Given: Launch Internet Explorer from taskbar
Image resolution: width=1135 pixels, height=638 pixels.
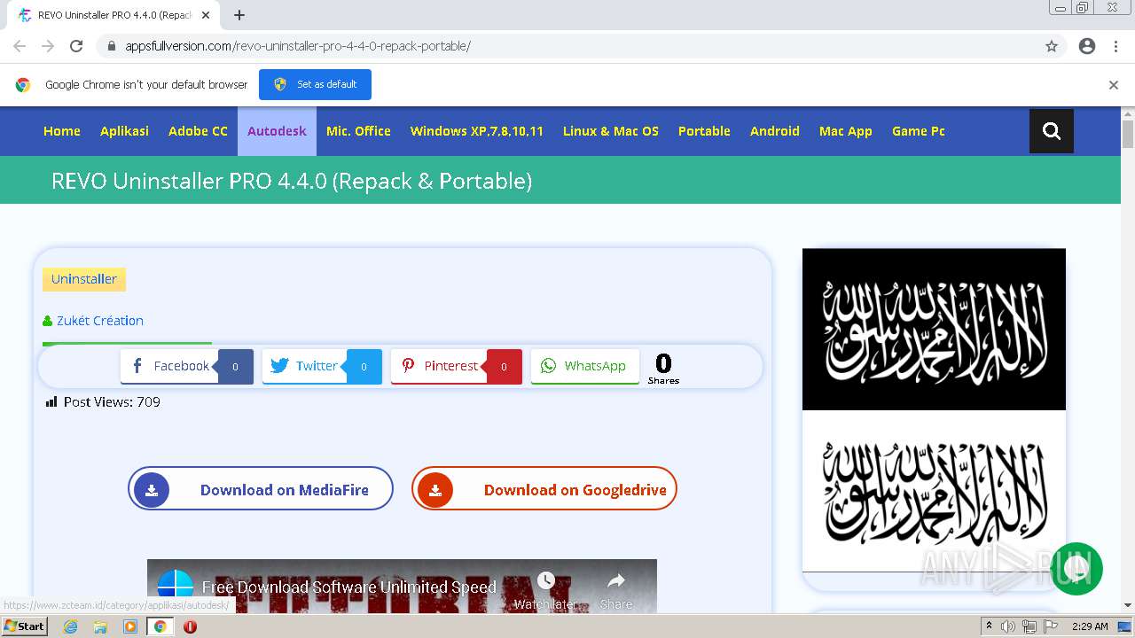Looking at the screenshot, I should point(70,626).
